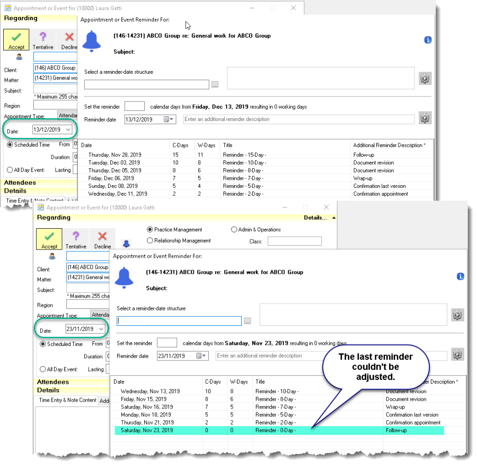Click Decline in the 23/11/2019 appointment window
Viewport: 477px width, 467px height.
click(x=102, y=239)
